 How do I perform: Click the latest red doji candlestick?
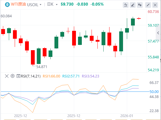tap(139, 18)
